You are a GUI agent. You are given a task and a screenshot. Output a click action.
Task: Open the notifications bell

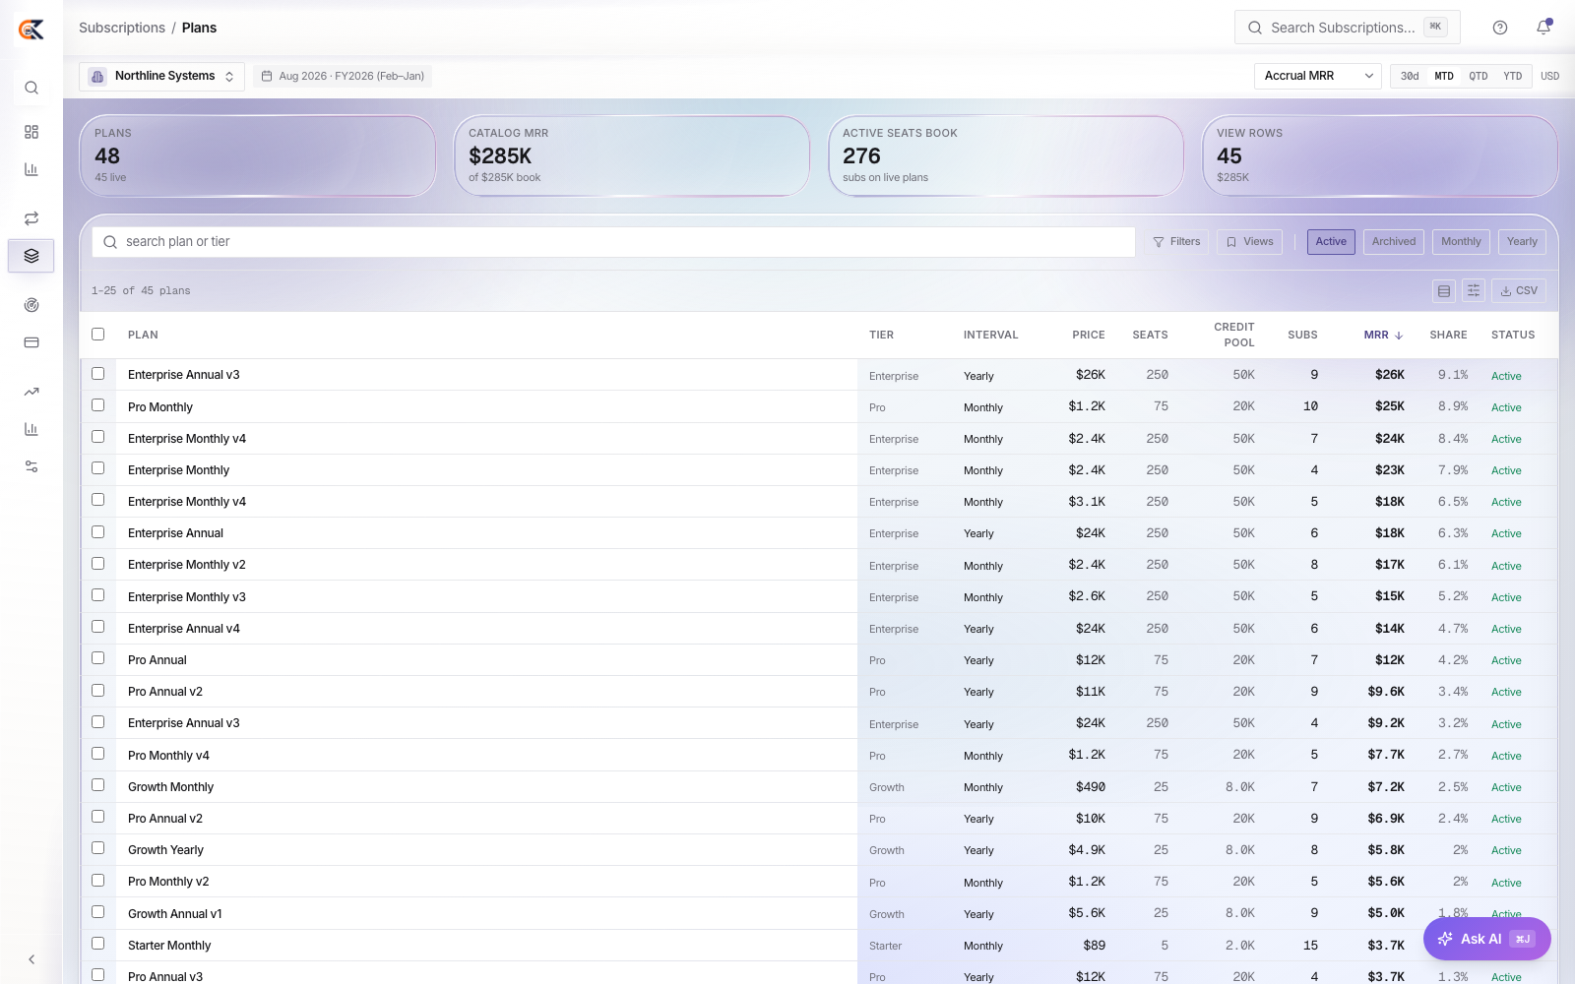1543,28
